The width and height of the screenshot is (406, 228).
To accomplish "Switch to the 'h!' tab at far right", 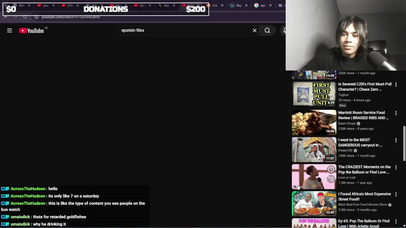I will pyautogui.click(x=280, y=5).
